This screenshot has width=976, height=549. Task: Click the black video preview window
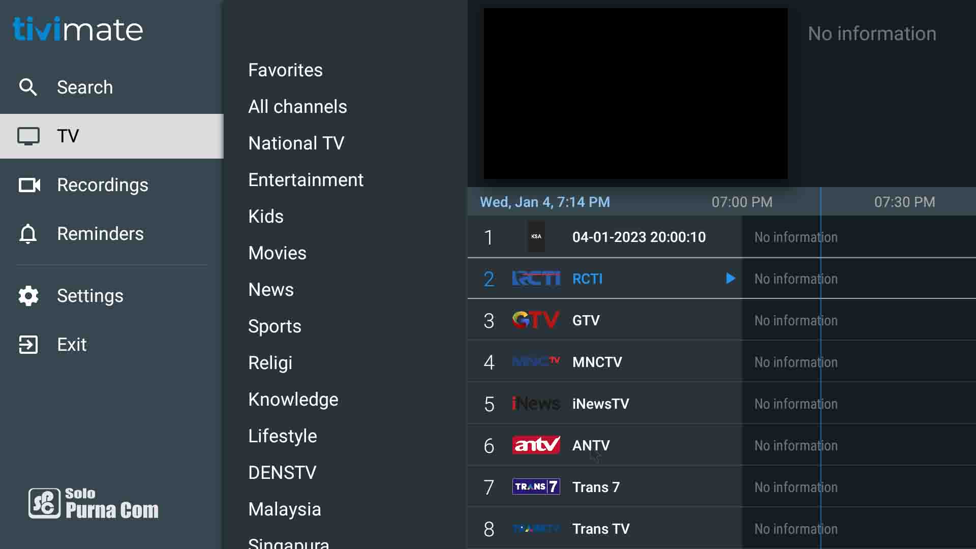tap(635, 94)
